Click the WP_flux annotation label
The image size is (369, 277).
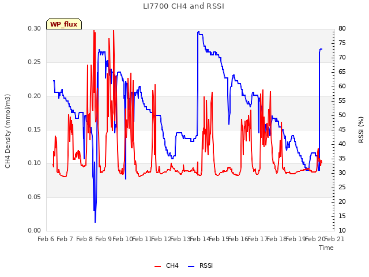coord(64,24)
